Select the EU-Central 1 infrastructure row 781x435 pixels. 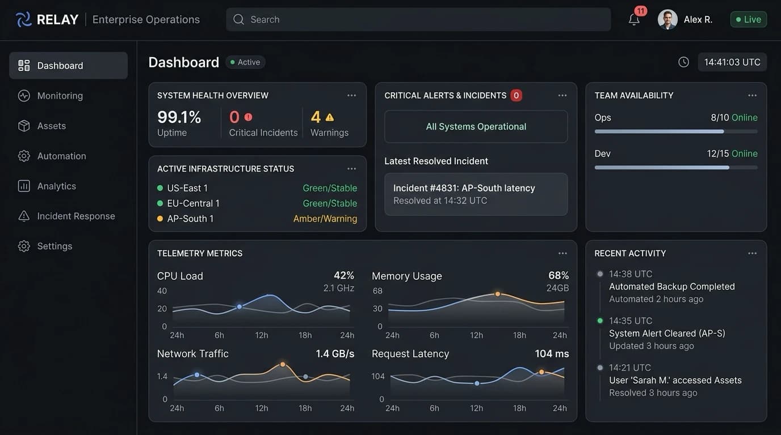pos(257,203)
